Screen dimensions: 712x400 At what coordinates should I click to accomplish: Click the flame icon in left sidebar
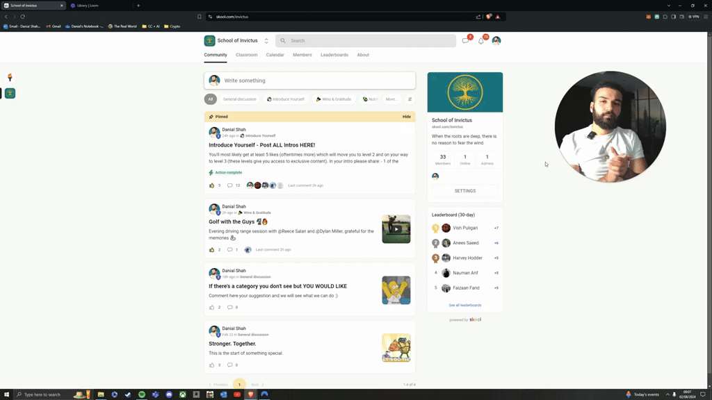(x=10, y=78)
